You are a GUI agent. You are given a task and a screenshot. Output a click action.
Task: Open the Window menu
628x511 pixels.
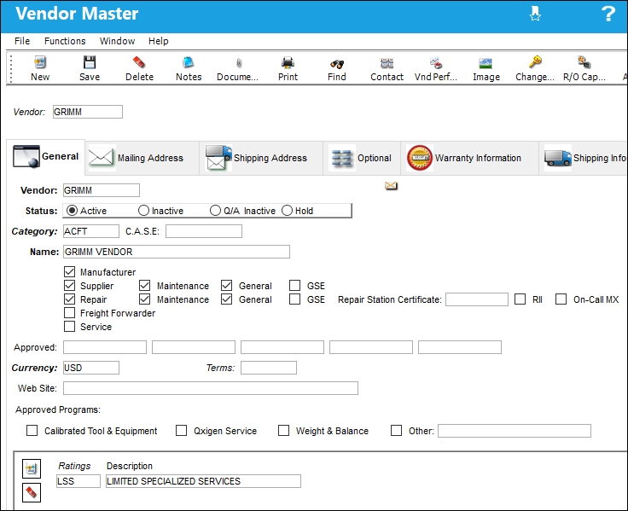point(117,41)
